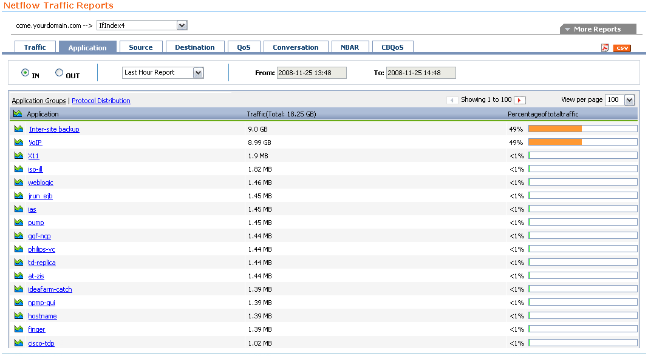The width and height of the screenshot is (648, 359).
Task: Export the report as CSV
Action: pos(622,48)
